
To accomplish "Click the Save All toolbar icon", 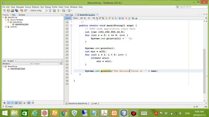I will point(17,10).
